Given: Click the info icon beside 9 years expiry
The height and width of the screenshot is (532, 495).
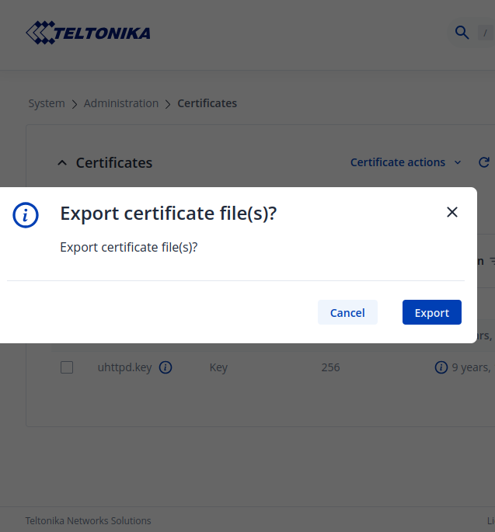Looking at the screenshot, I should click(441, 367).
